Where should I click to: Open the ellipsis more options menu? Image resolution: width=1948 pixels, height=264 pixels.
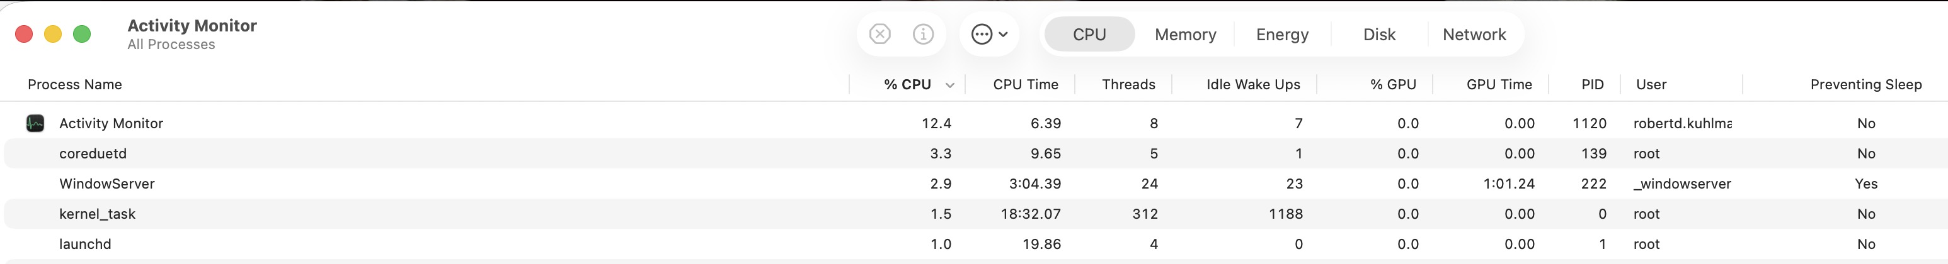(x=988, y=34)
